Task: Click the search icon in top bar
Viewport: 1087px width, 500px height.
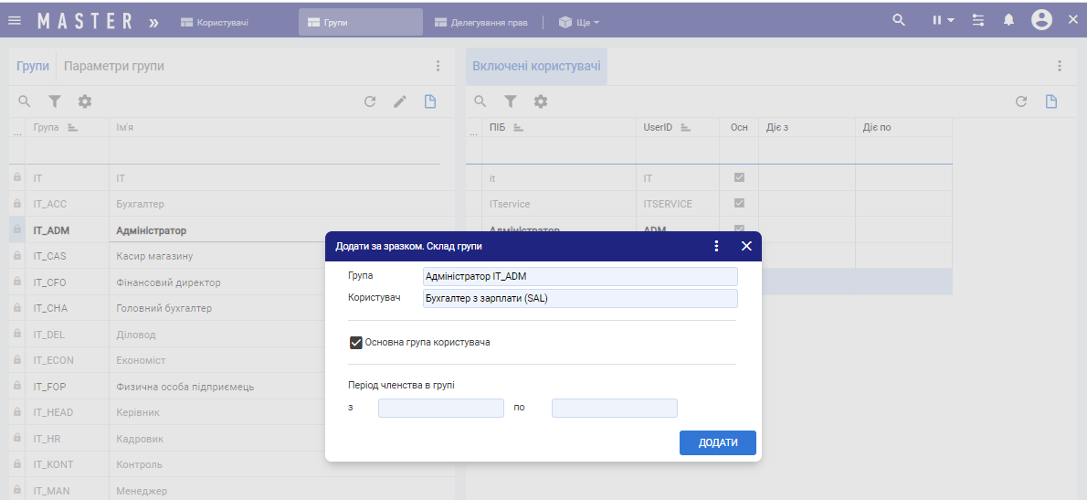Action: pos(899,20)
